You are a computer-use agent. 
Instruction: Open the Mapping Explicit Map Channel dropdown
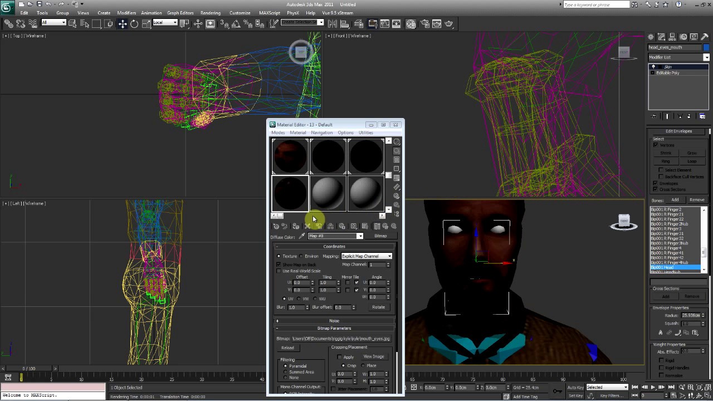367,256
